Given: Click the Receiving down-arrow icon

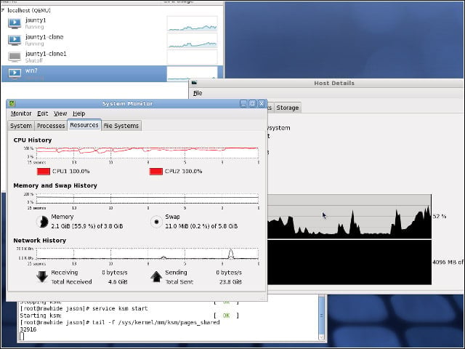Looking at the screenshot, I should pyautogui.click(x=42, y=276).
